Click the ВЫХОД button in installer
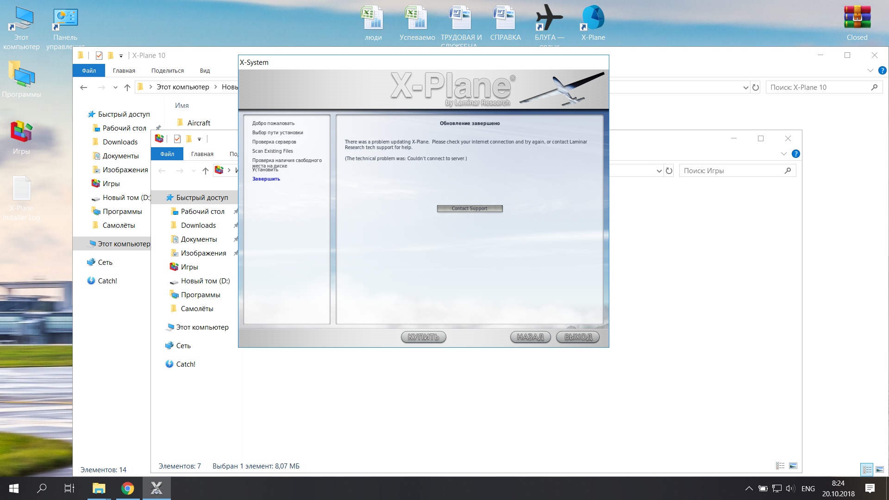The image size is (889, 500). pos(578,337)
